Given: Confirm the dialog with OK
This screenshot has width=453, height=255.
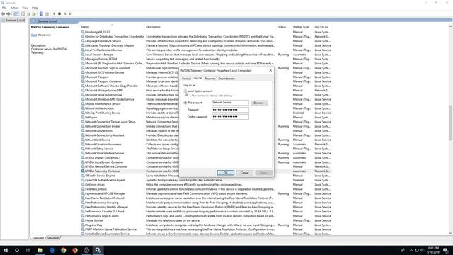Looking at the screenshot, I should tap(226, 173).
